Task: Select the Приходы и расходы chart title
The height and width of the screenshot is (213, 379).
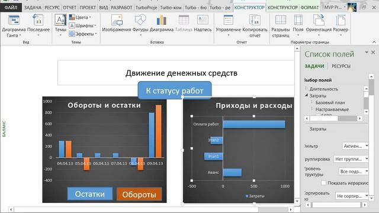Action: pyautogui.click(x=254, y=105)
